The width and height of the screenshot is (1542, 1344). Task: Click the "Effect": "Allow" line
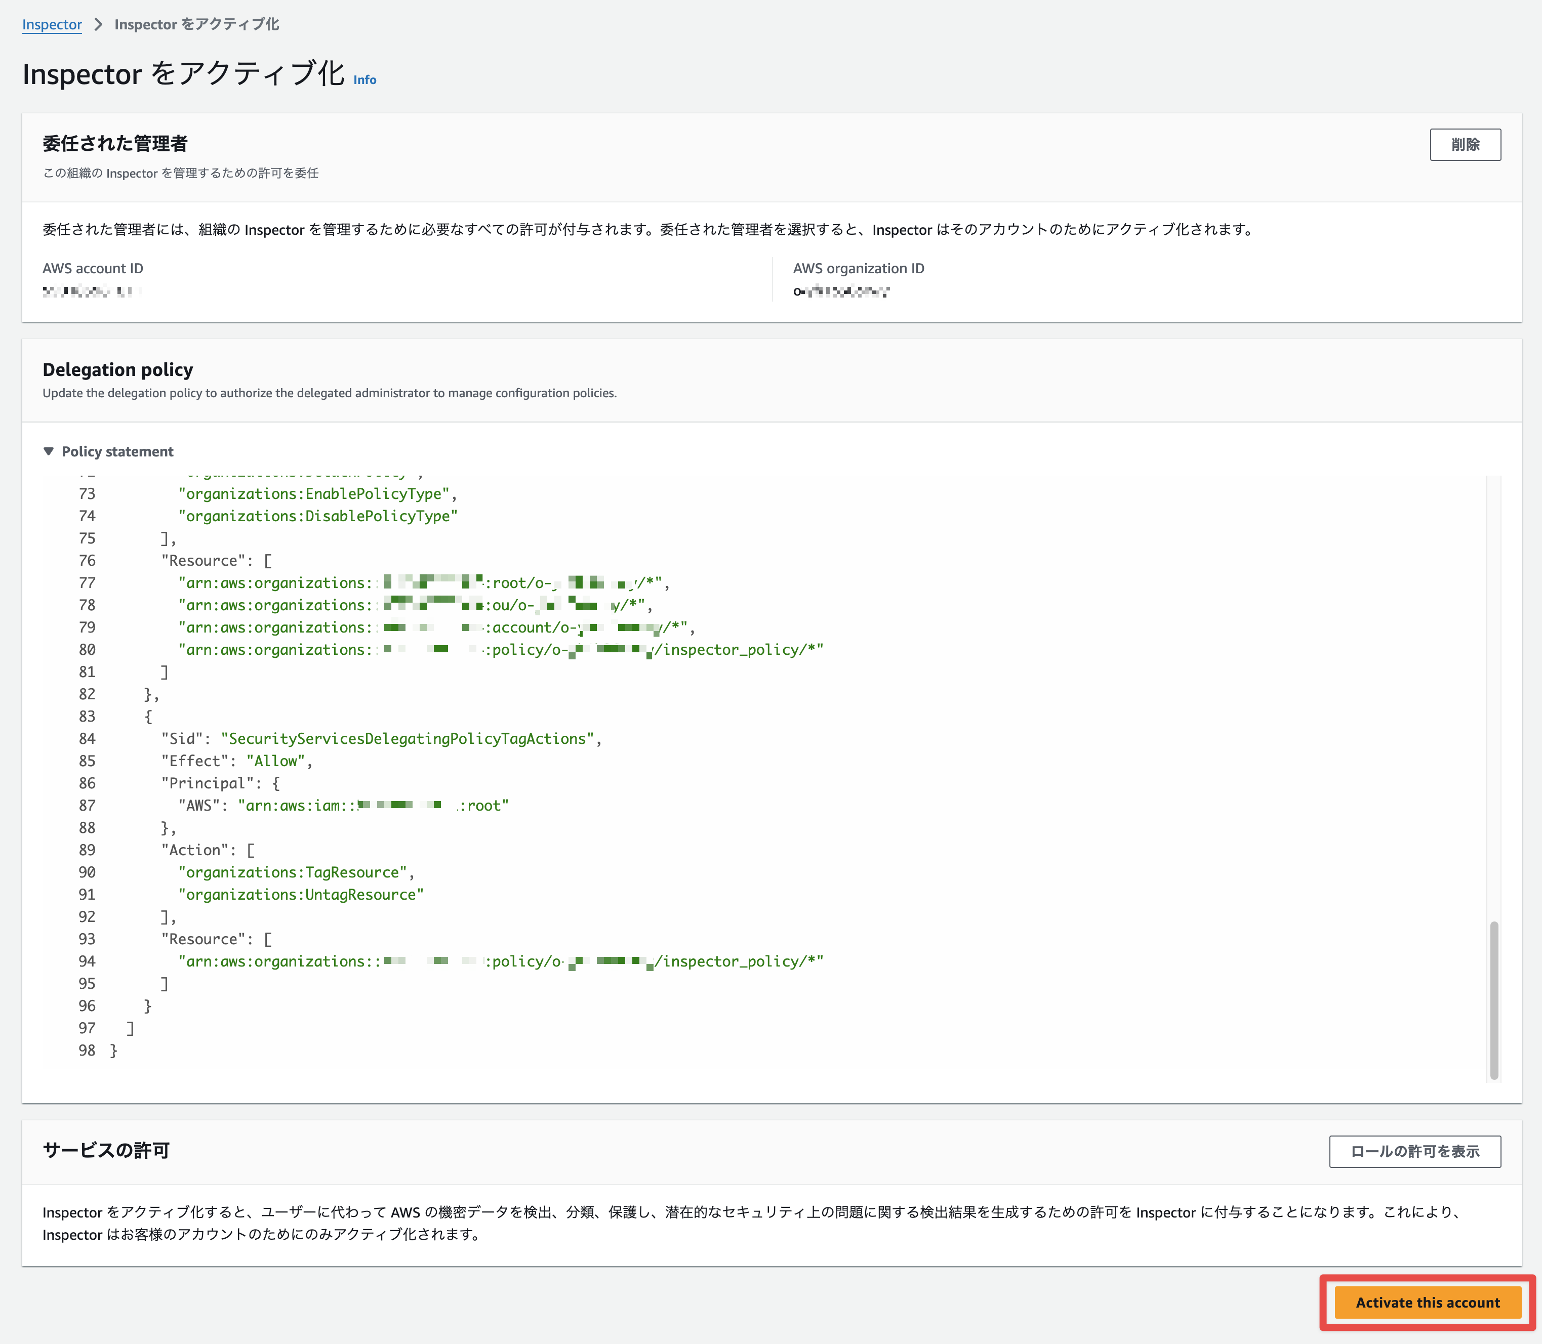point(235,761)
